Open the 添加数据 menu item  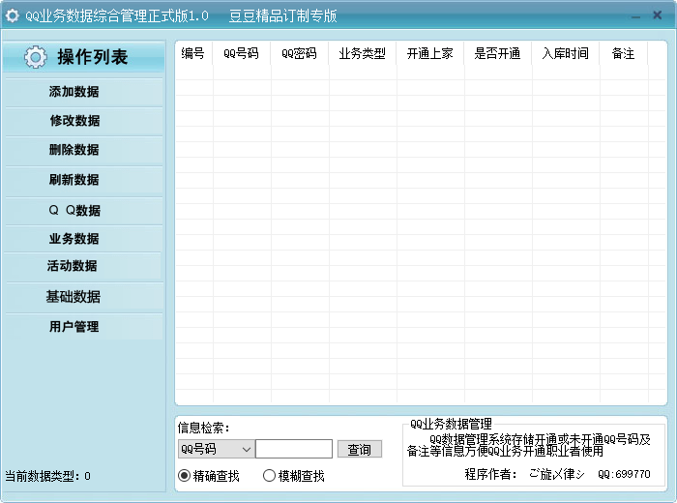point(84,92)
